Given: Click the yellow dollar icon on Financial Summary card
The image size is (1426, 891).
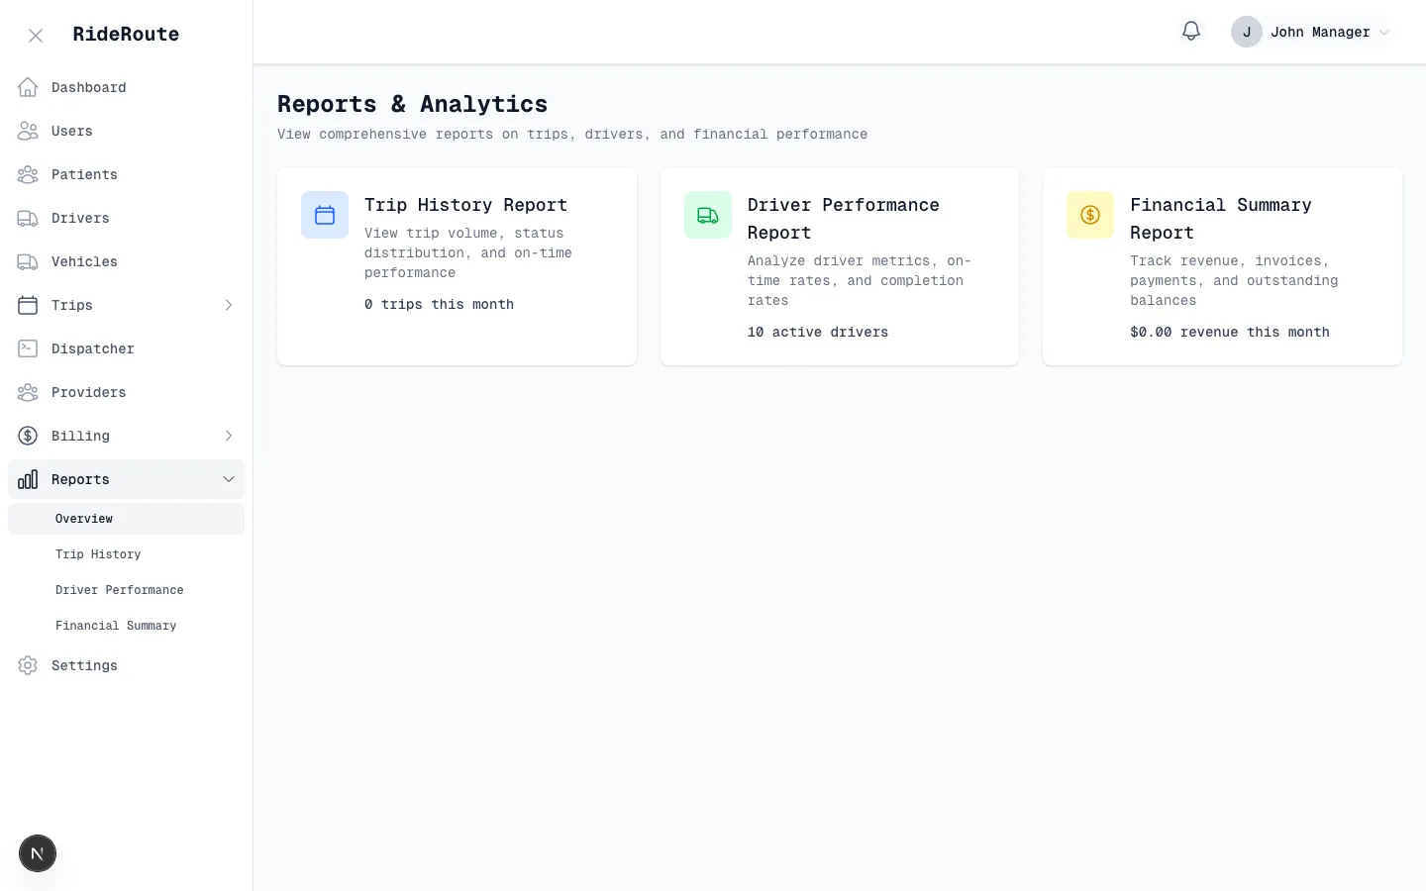Looking at the screenshot, I should click(x=1090, y=215).
